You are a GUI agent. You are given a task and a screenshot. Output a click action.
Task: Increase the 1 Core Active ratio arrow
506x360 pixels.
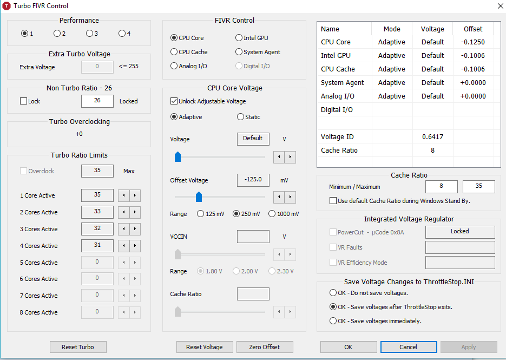tap(135, 195)
